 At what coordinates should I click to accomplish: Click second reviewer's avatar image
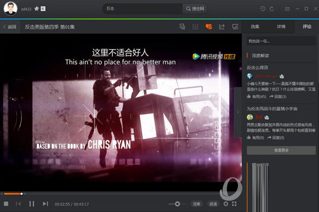point(250,117)
